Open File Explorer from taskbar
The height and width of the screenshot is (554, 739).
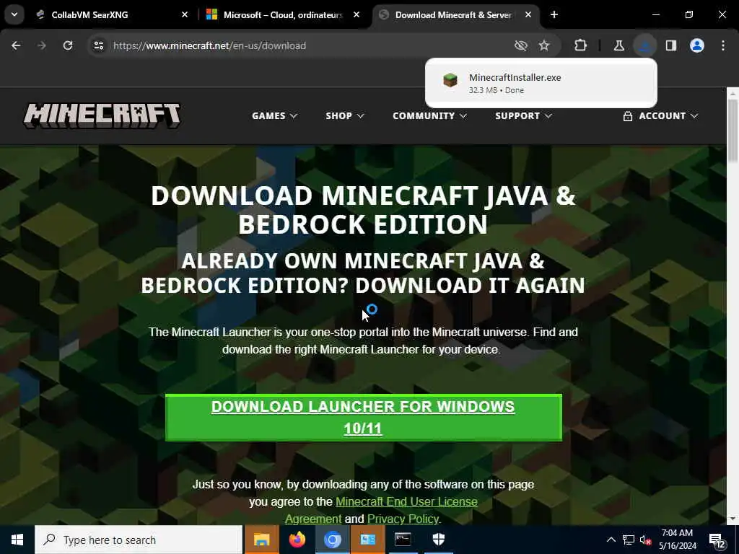tap(261, 540)
